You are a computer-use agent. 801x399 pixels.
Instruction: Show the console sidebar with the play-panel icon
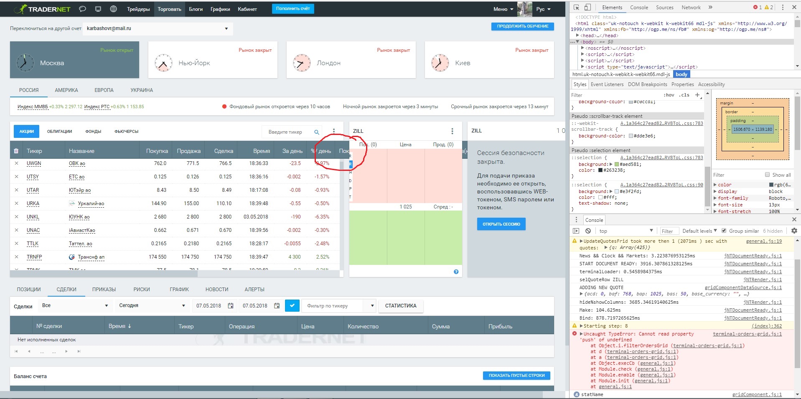576,231
